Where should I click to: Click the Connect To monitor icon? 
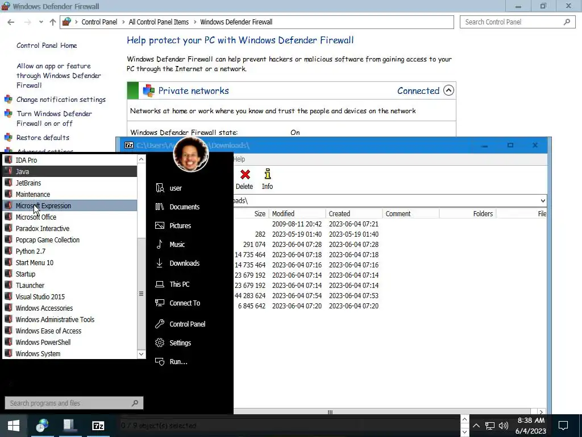(x=160, y=303)
